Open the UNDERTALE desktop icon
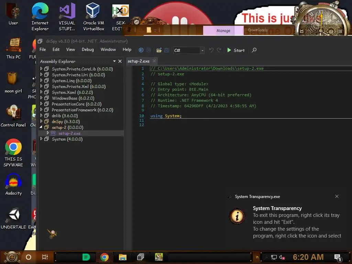This screenshot has width=352, height=264. pyautogui.click(x=13, y=218)
